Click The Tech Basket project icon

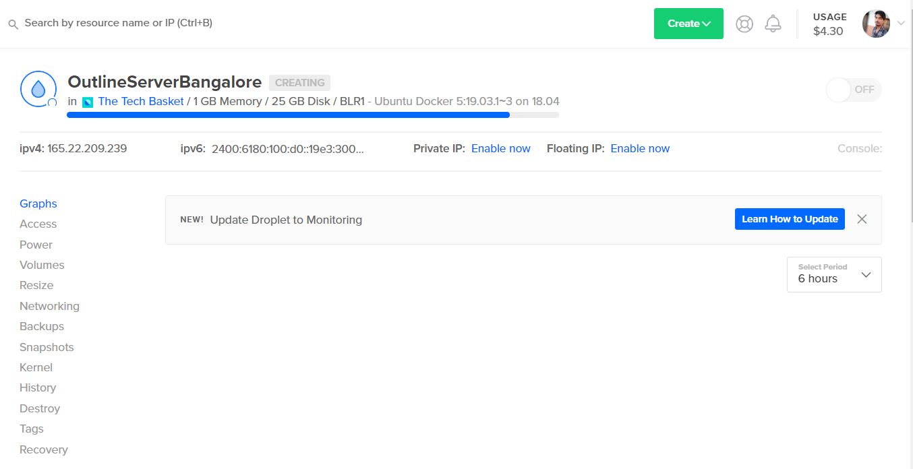[x=88, y=102]
